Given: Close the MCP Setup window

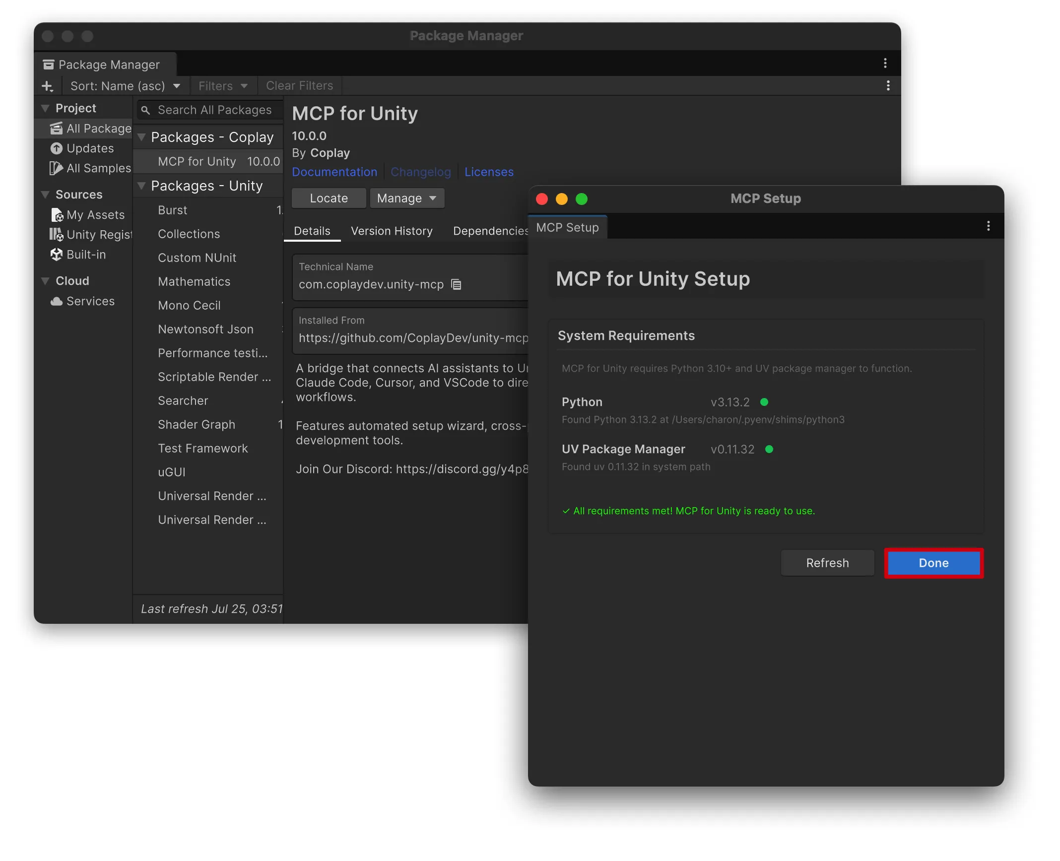Looking at the screenshot, I should [x=542, y=199].
